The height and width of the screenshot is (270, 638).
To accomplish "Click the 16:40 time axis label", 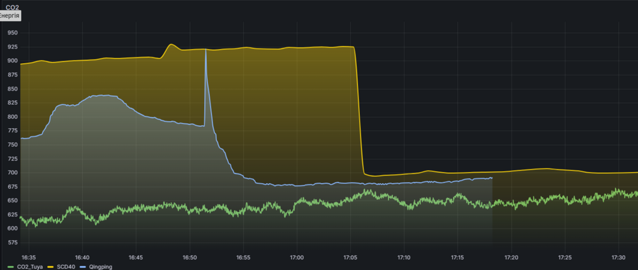I will click(82, 258).
